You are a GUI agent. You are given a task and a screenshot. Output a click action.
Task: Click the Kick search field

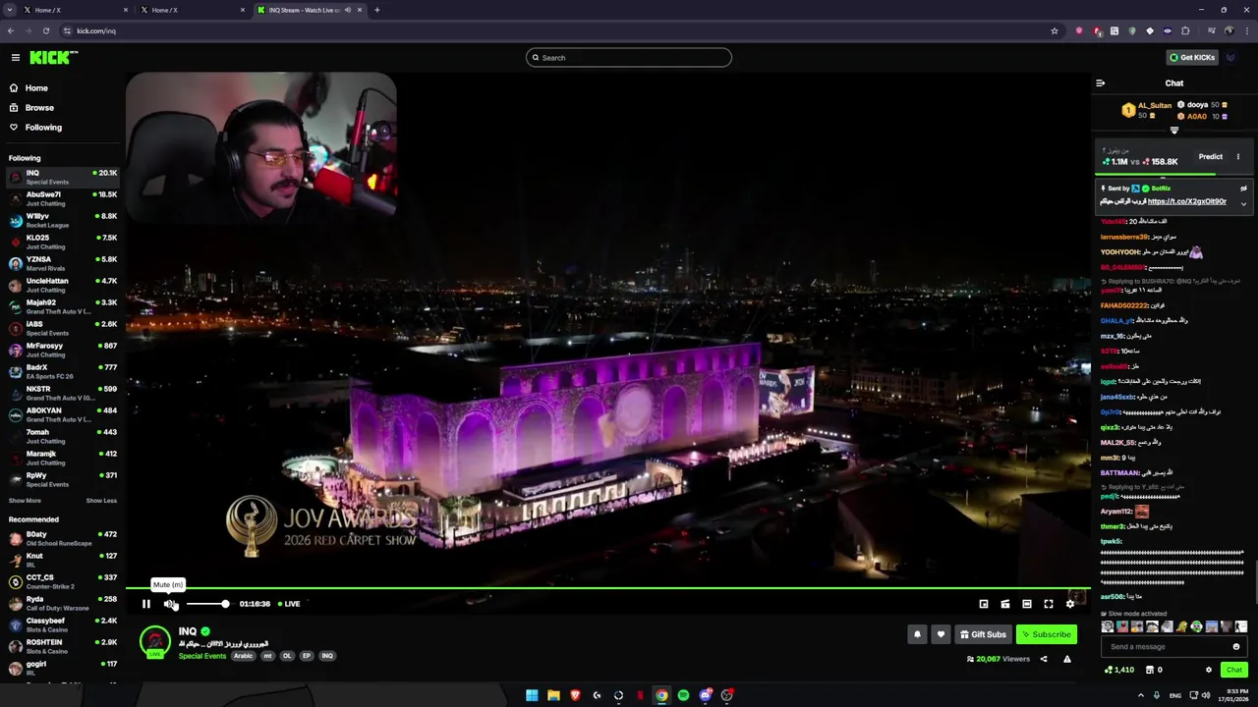(629, 58)
